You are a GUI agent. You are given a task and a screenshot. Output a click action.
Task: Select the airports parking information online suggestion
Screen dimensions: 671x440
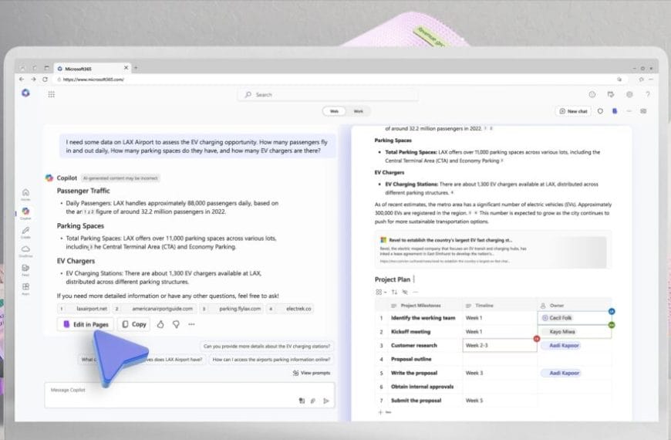(271, 360)
